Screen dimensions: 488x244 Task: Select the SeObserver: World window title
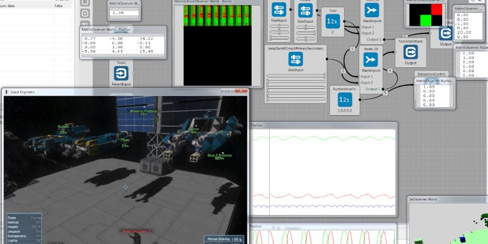[x=423, y=199]
